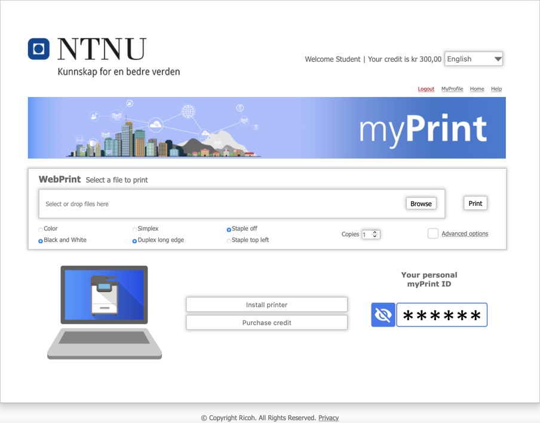Open the MyProfile page link
The image size is (540, 423).
click(452, 89)
